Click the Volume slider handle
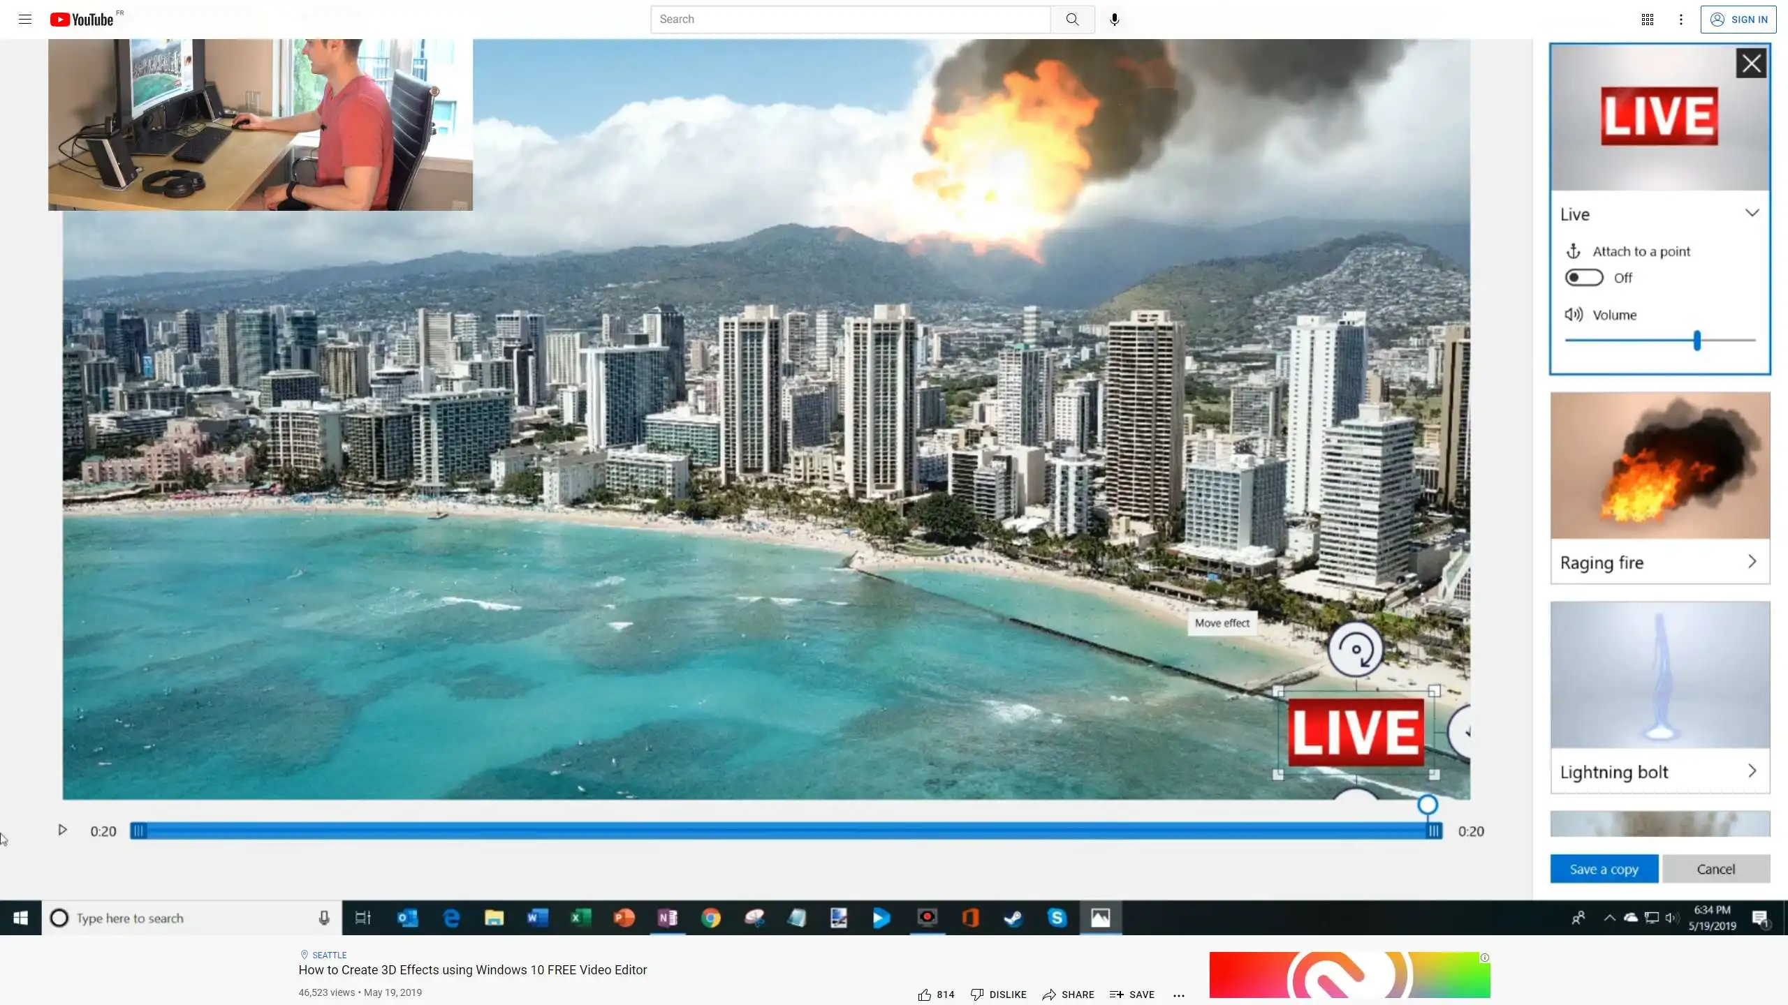1788x1005 pixels. [x=1697, y=341]
